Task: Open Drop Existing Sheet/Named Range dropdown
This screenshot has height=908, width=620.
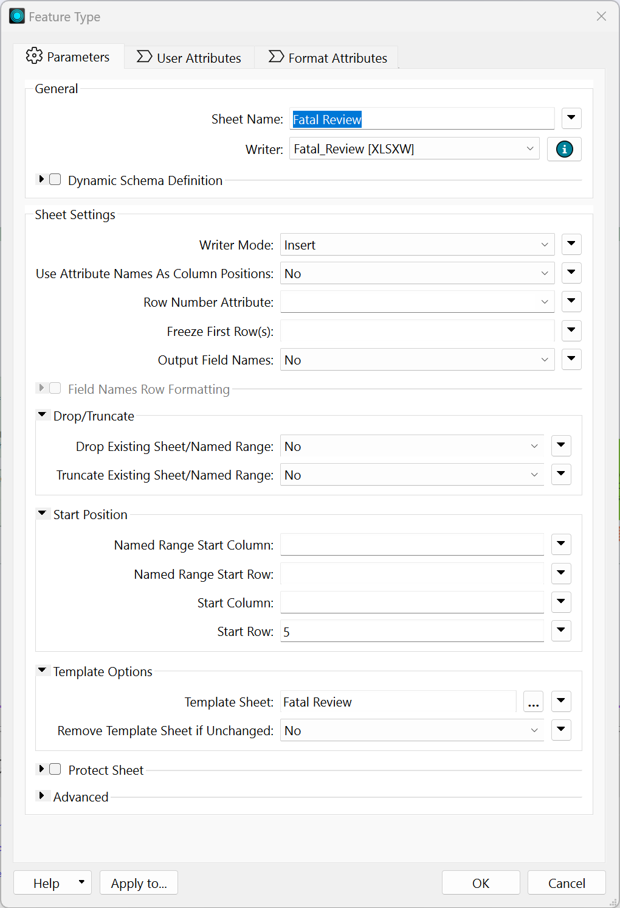Action: coord(412,446)
